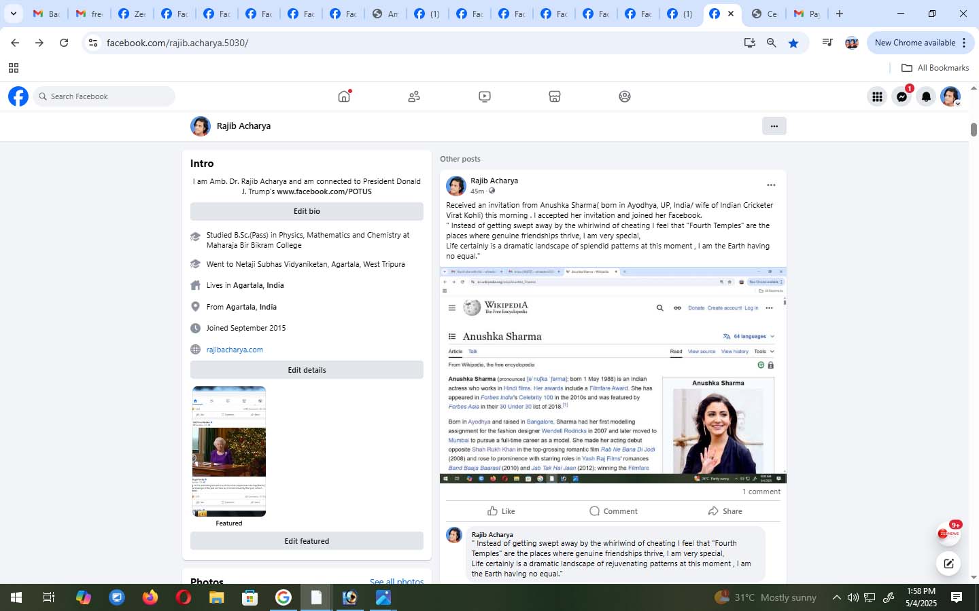Click the address bar URL
This screenshot has width=979, height=611.
tap(177, 43)
